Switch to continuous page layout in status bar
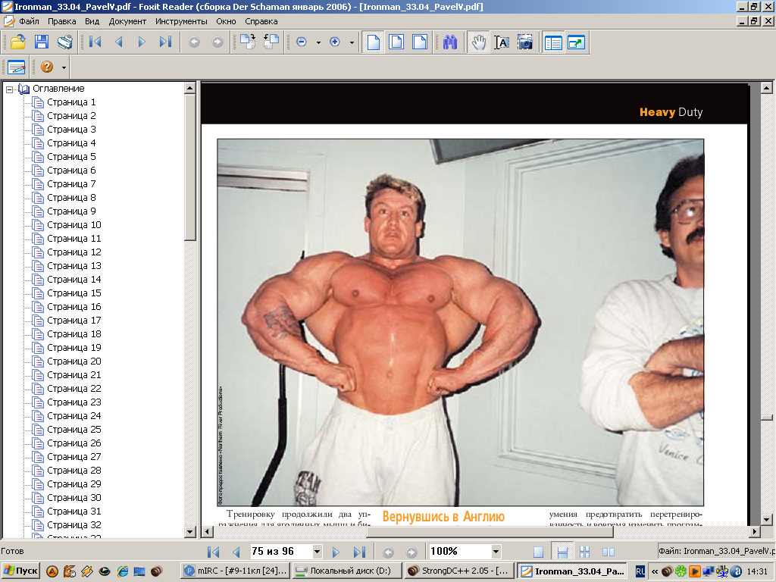The width and height of the screenshot is (776, 582). tap(562, 552)
